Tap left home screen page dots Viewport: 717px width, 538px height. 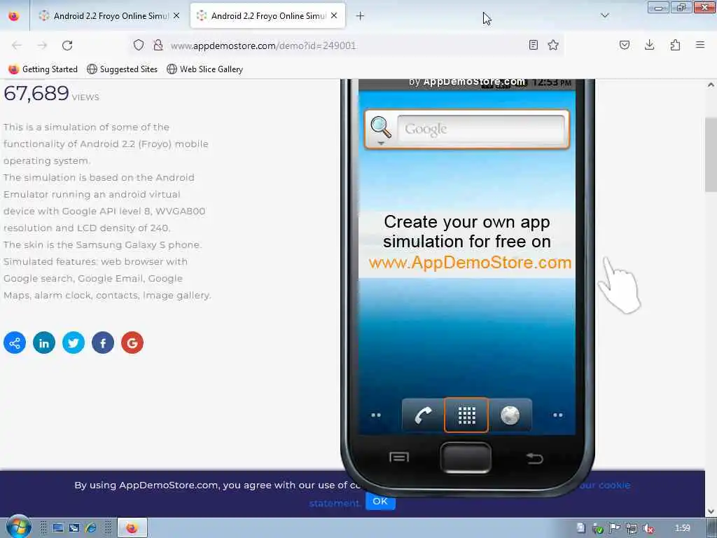point(376,415)
